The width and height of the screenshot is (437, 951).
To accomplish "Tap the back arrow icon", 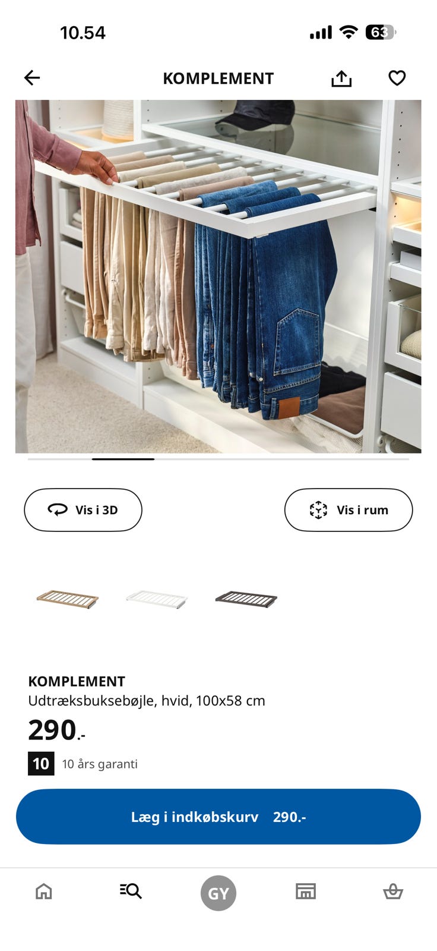I will click(x=32, y=78).
